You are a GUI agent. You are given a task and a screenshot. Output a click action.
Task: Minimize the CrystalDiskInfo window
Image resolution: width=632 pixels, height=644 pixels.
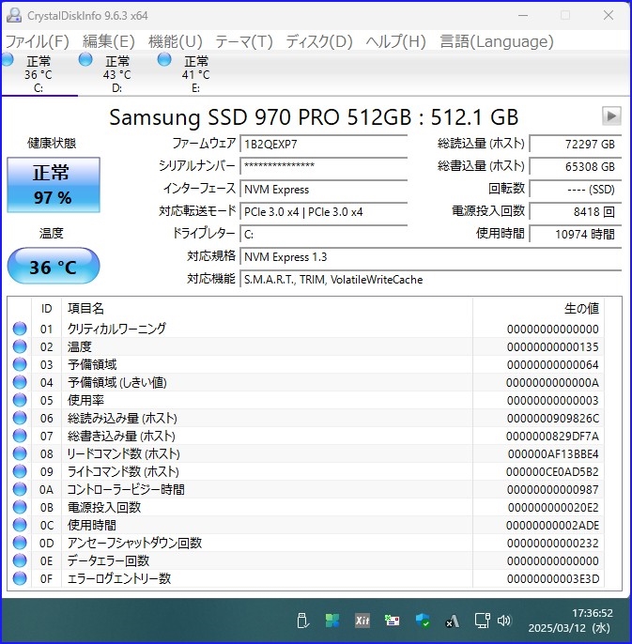click(523, 15)
